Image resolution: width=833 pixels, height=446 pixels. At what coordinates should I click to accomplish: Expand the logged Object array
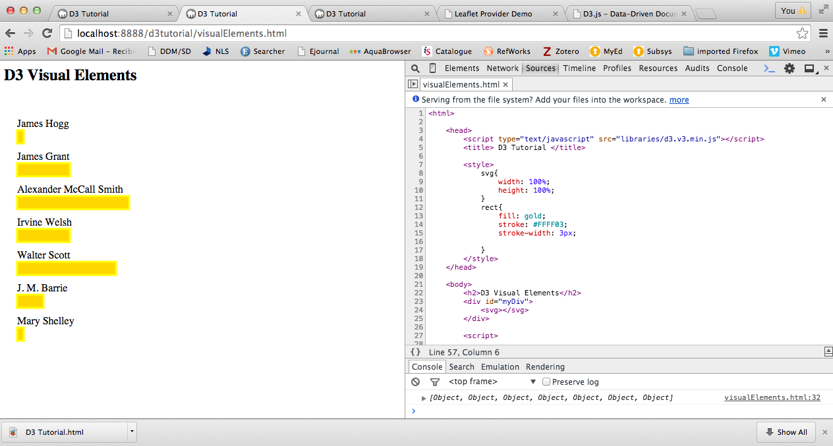point(424,398)
